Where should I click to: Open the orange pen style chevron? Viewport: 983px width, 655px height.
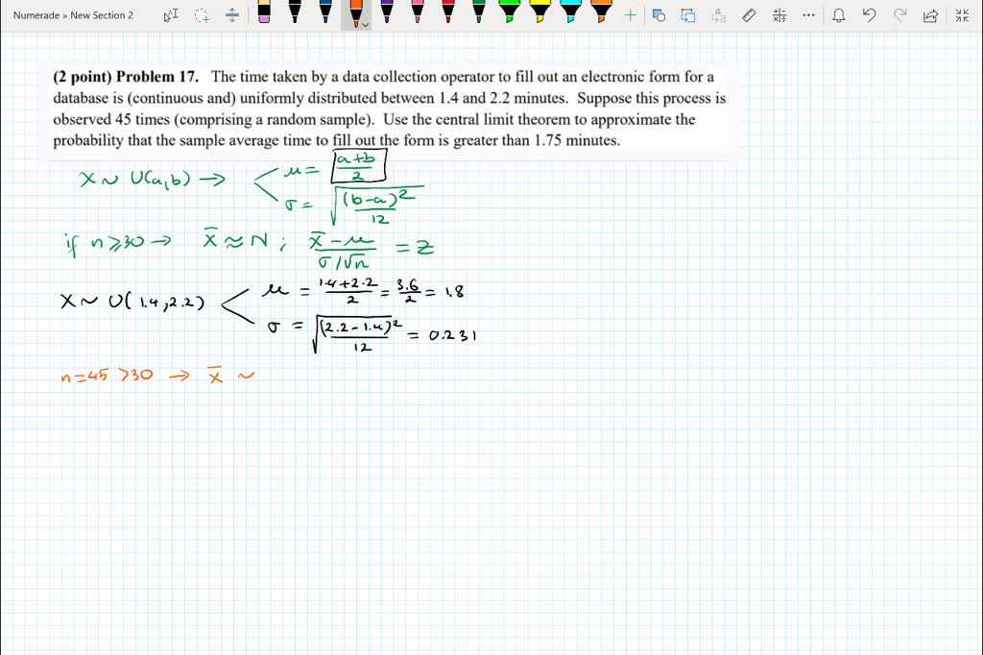[x=365, y=26]
